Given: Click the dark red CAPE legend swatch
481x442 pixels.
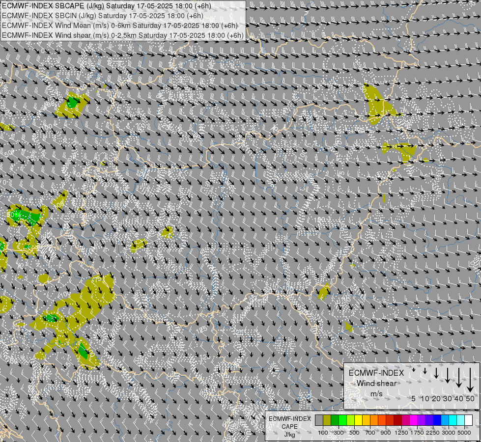Looking at the screenshot, I should (x=398, y=420).
